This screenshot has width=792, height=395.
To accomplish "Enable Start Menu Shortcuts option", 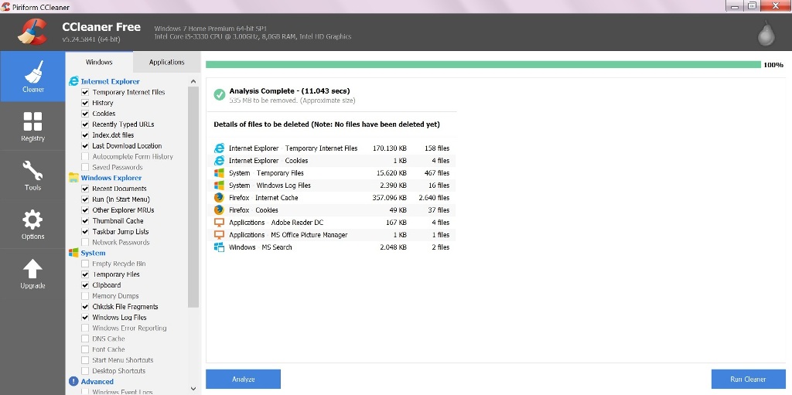I will click(x=85, y=360).
